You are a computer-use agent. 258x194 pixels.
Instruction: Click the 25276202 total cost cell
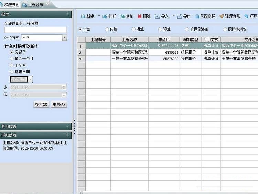click(x=164, y=59)
